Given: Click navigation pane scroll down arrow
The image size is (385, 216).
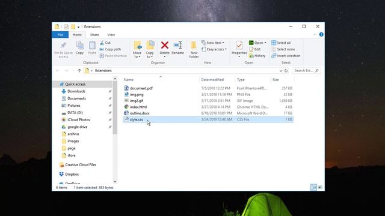Looking at the screenshot, I should [115, 182].
